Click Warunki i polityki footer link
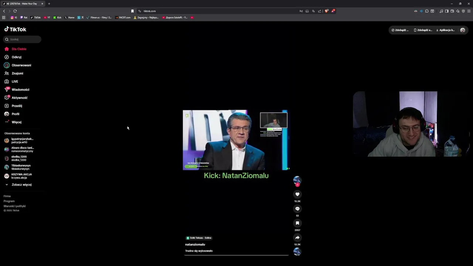This screenshot has height=266, width=473. (x=14, y=206)
